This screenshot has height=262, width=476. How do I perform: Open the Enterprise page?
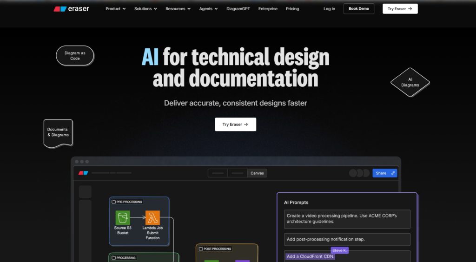pyautogui.click(x=268, y=9)
